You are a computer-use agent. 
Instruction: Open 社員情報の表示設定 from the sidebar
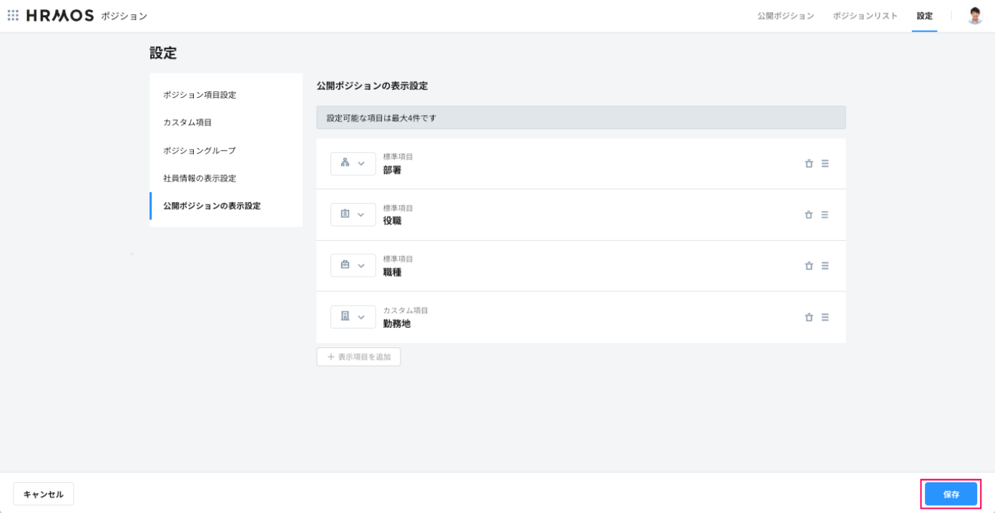coord(200,178)
